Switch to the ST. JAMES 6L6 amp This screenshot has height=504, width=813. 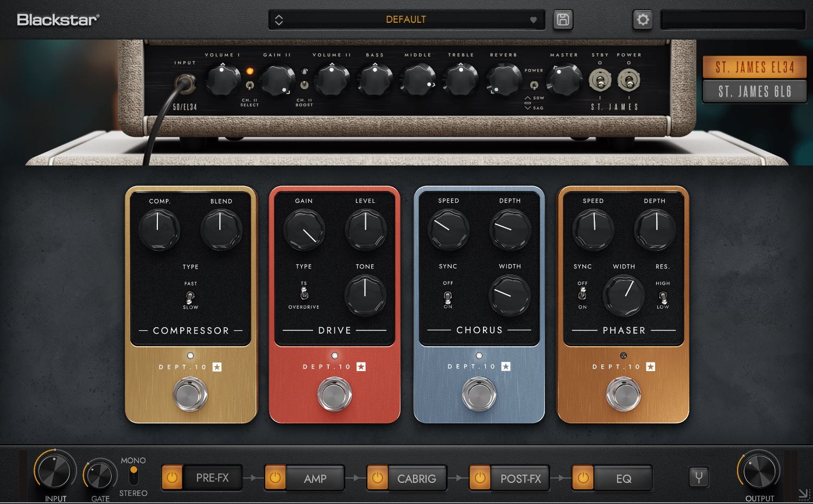[754, 91]
